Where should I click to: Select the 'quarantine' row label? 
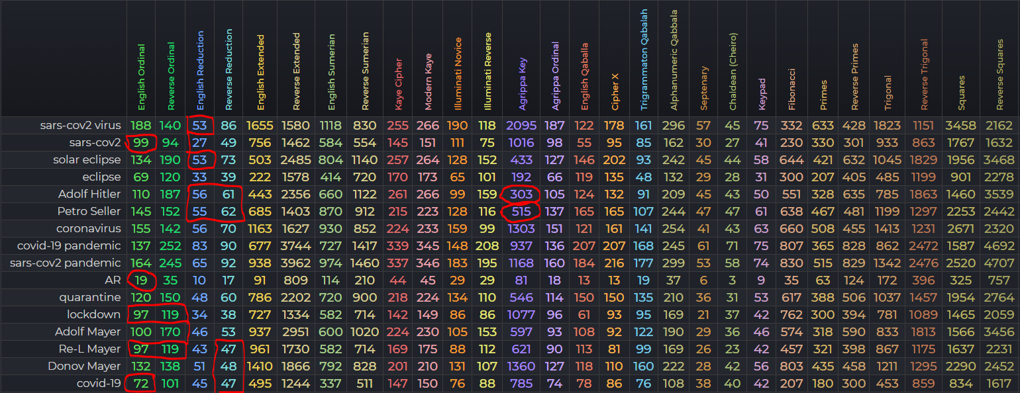coord(90,297)
